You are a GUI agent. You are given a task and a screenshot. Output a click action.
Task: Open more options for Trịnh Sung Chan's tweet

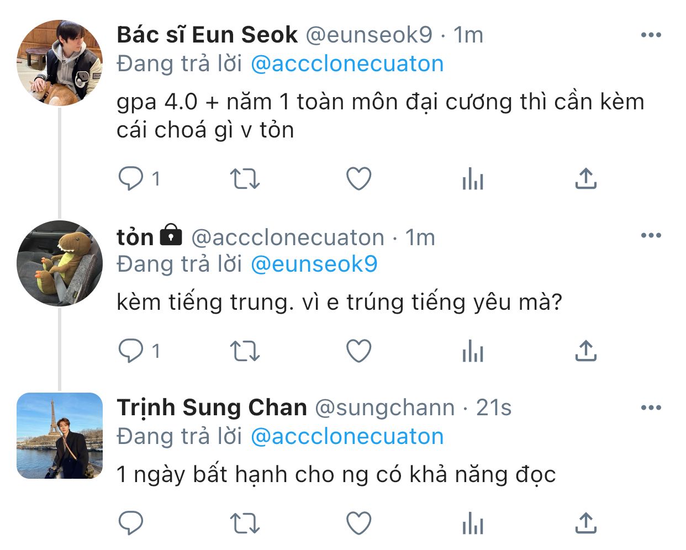pos(651,408)
